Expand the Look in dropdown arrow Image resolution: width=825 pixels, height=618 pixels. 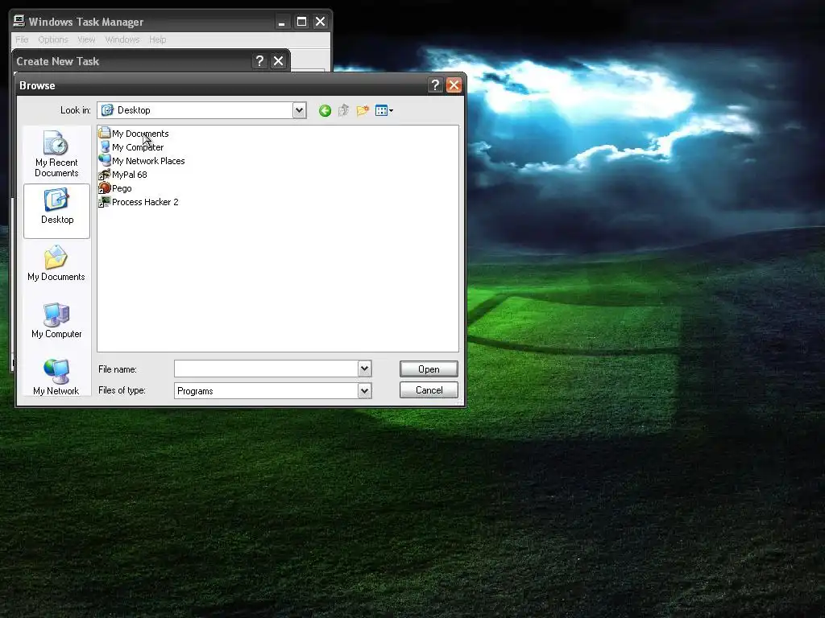coord(300,110)
